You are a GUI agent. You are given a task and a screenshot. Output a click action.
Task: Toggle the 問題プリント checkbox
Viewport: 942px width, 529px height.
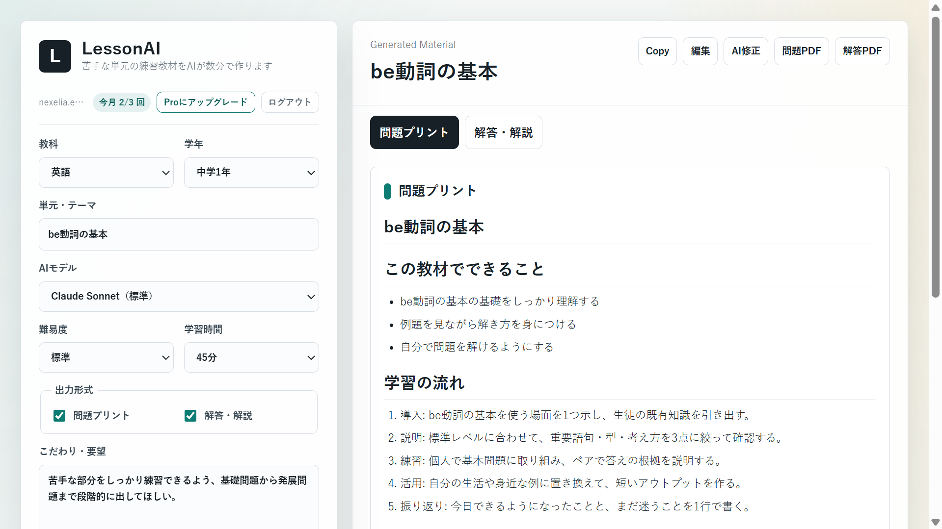tap(59, 416)
